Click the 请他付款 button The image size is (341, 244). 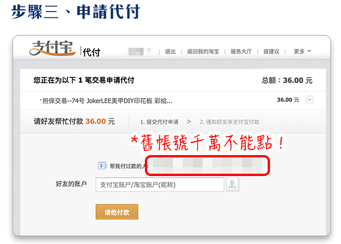117,212
